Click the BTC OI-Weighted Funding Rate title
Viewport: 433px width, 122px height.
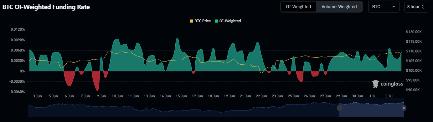pyautogui.click(x=46, y=7)
